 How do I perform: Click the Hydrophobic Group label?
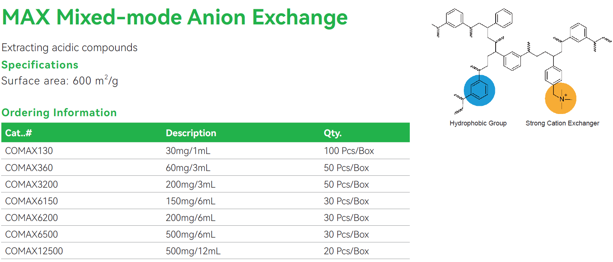coord(478,123)
